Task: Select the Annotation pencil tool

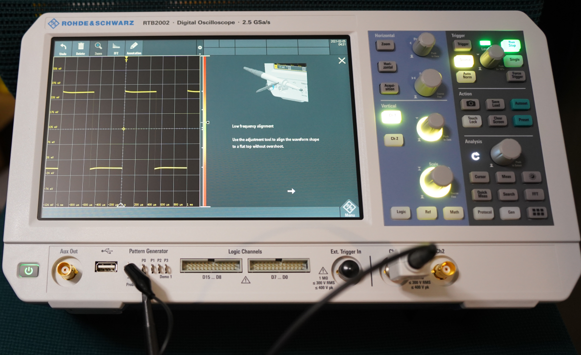Action: click(134, 47)
